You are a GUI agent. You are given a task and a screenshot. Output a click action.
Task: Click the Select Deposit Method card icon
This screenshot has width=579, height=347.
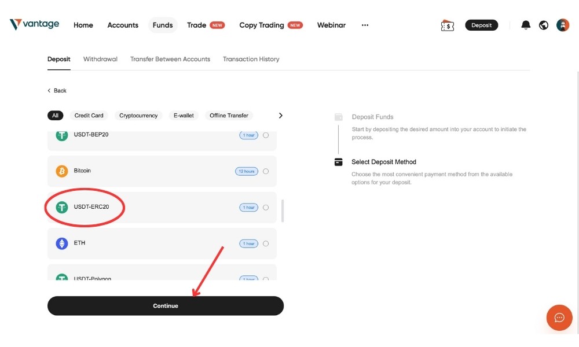point(338,162)
